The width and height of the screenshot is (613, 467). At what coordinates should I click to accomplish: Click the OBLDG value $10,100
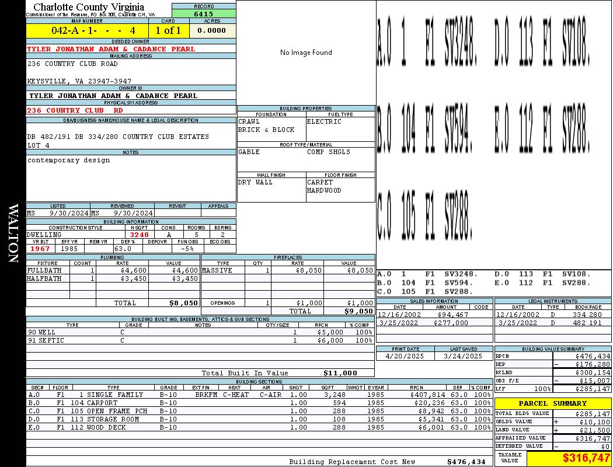(595, 422)
